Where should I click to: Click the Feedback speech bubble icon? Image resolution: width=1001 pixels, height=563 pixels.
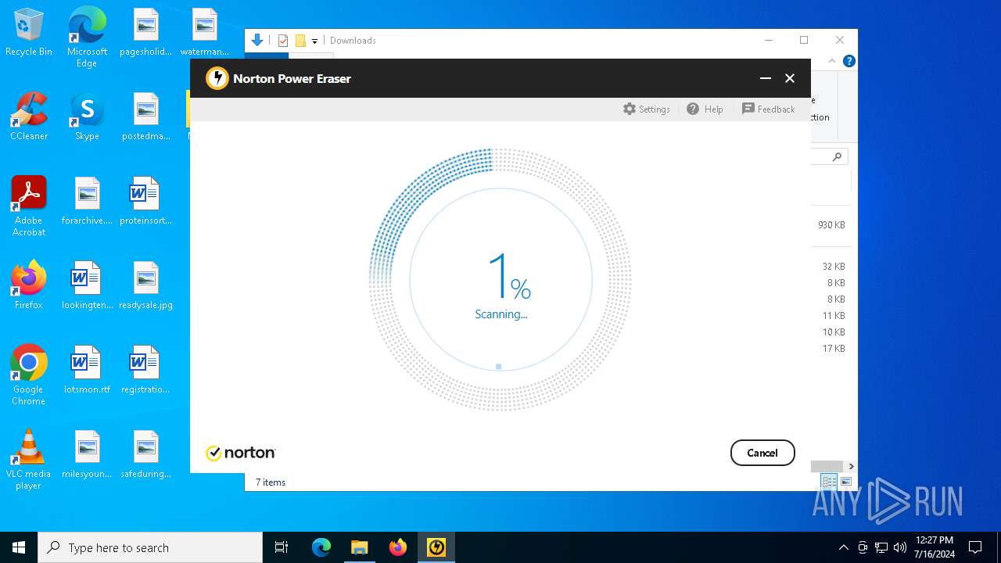click(748, 109)
